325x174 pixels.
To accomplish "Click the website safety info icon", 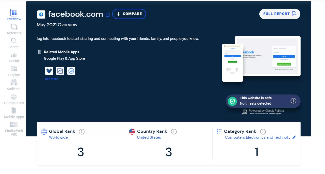I will point(293,101).
